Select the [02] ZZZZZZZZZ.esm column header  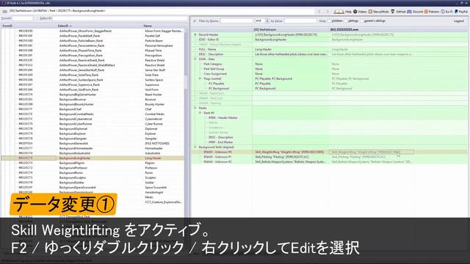click(x=372, y=29)
